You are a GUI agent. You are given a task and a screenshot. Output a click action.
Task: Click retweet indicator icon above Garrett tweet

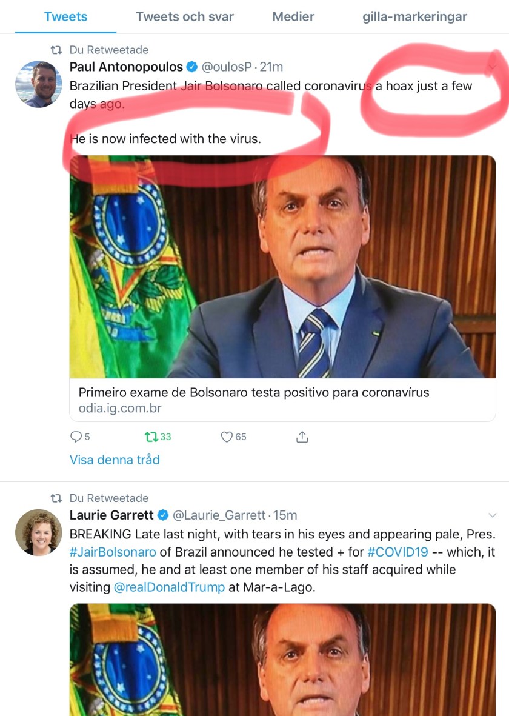pyautogui.click(x=56, y=498)
